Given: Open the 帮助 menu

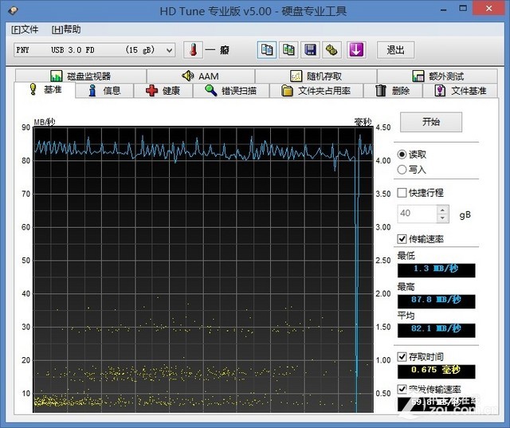Looking at the screenshot, I should coord(65,29).
